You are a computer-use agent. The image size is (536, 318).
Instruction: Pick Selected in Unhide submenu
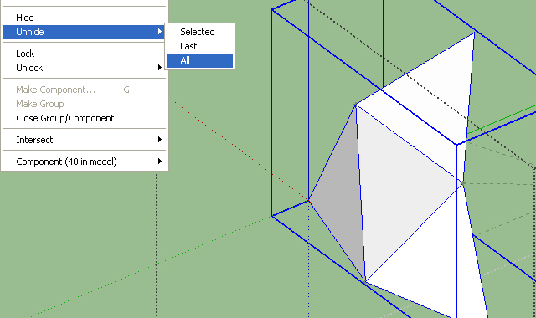pos(199,32)
